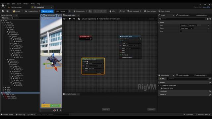Select the neck_01 bone
Screen dimensions: 212x119
coord(12,27)
